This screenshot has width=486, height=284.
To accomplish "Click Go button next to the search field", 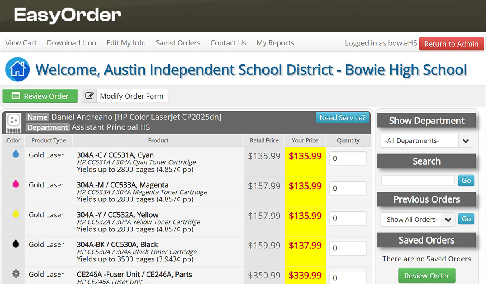I will (466, 180).
